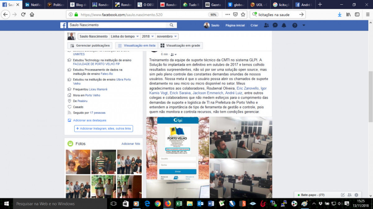Click Gerenciar publicações button
This screenshot has height=209, width=373.
[90, 46]
